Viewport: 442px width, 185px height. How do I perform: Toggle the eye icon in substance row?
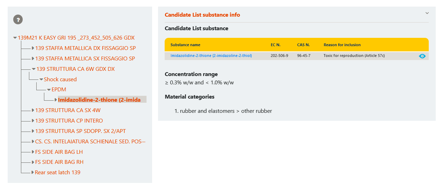(422, 56)
